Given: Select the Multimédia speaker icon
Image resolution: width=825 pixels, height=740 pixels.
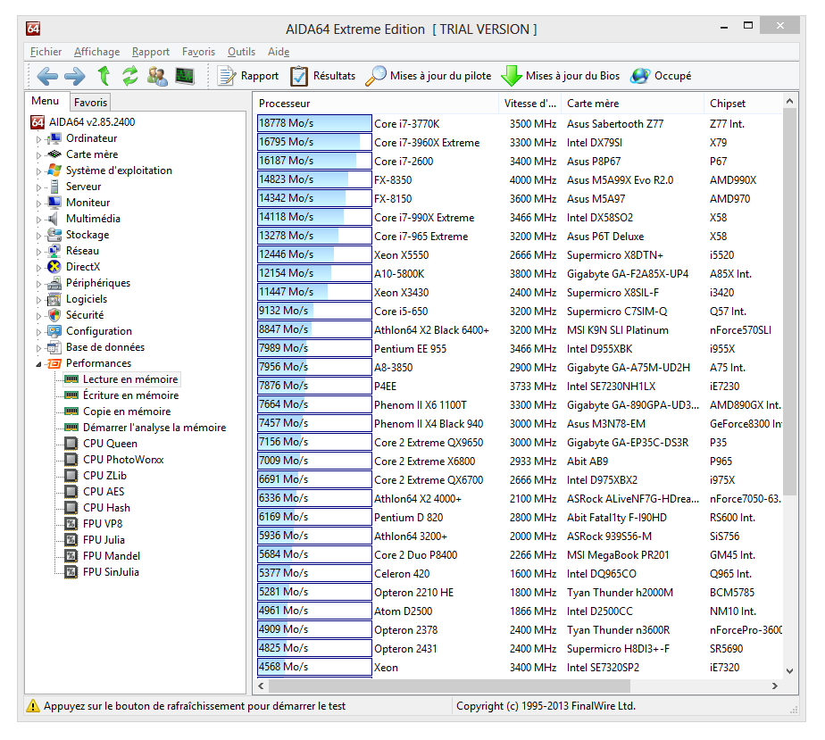Looking at the screenshot, I should point(53,219).
